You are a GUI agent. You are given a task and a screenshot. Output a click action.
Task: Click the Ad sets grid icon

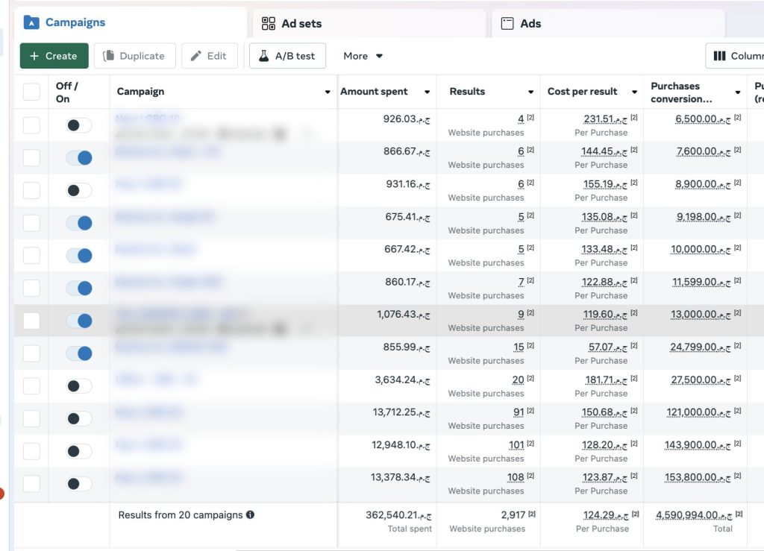(x=269, y=24)
